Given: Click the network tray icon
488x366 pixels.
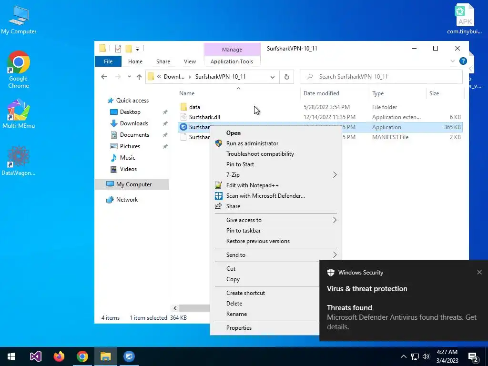Looking at the screenshot, I should [x=415, y=356].
